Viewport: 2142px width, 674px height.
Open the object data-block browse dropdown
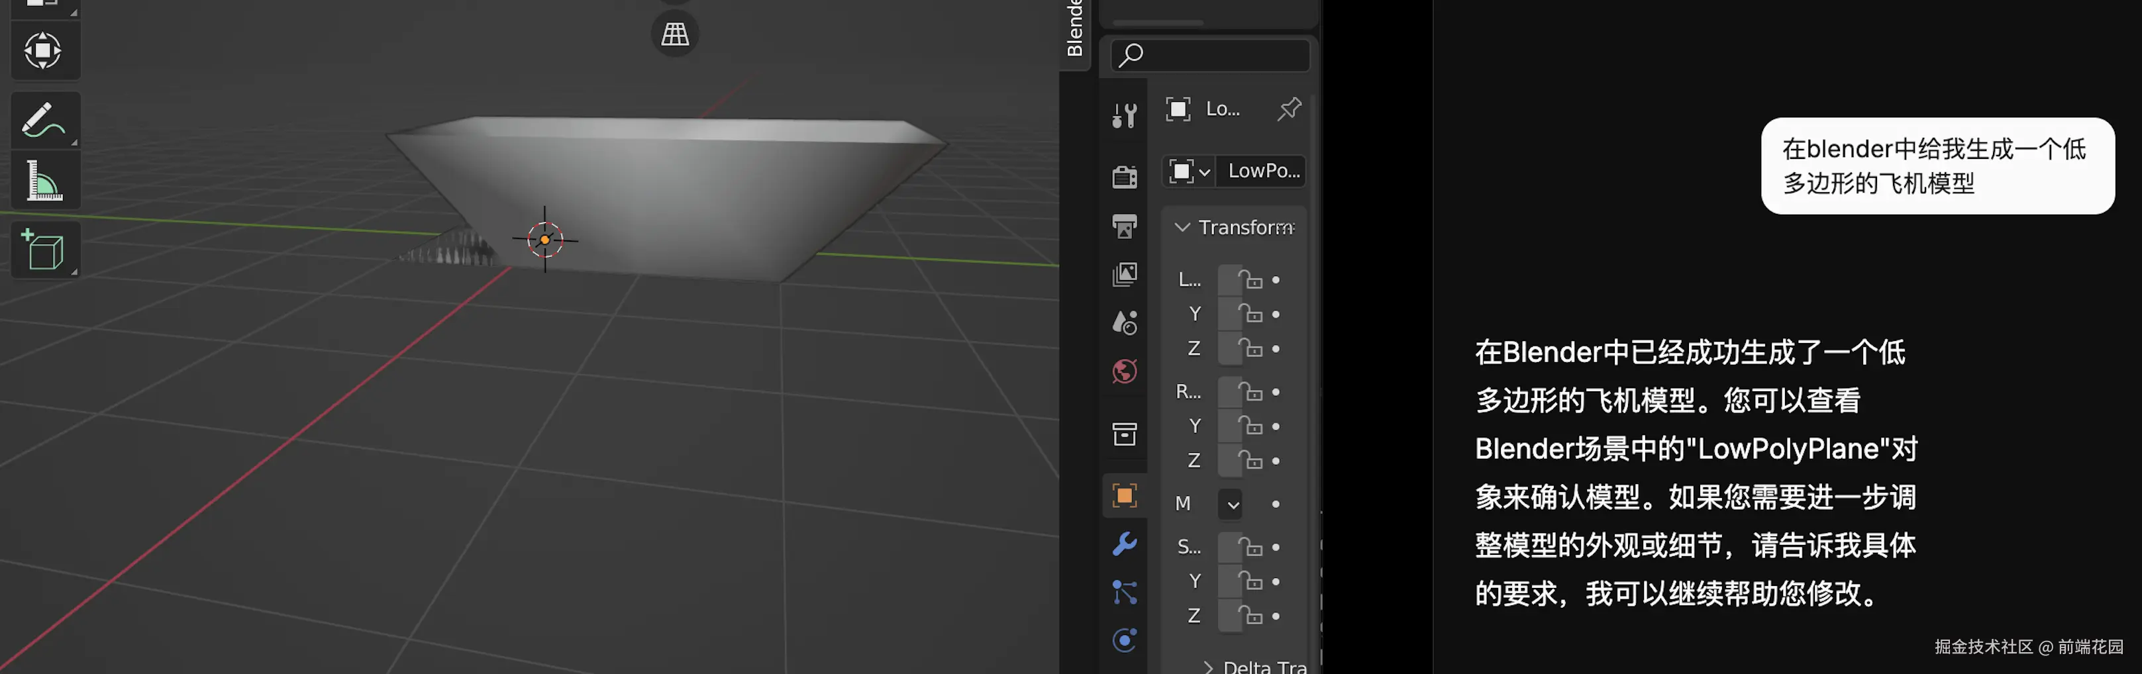click(x=1189, y=171)
